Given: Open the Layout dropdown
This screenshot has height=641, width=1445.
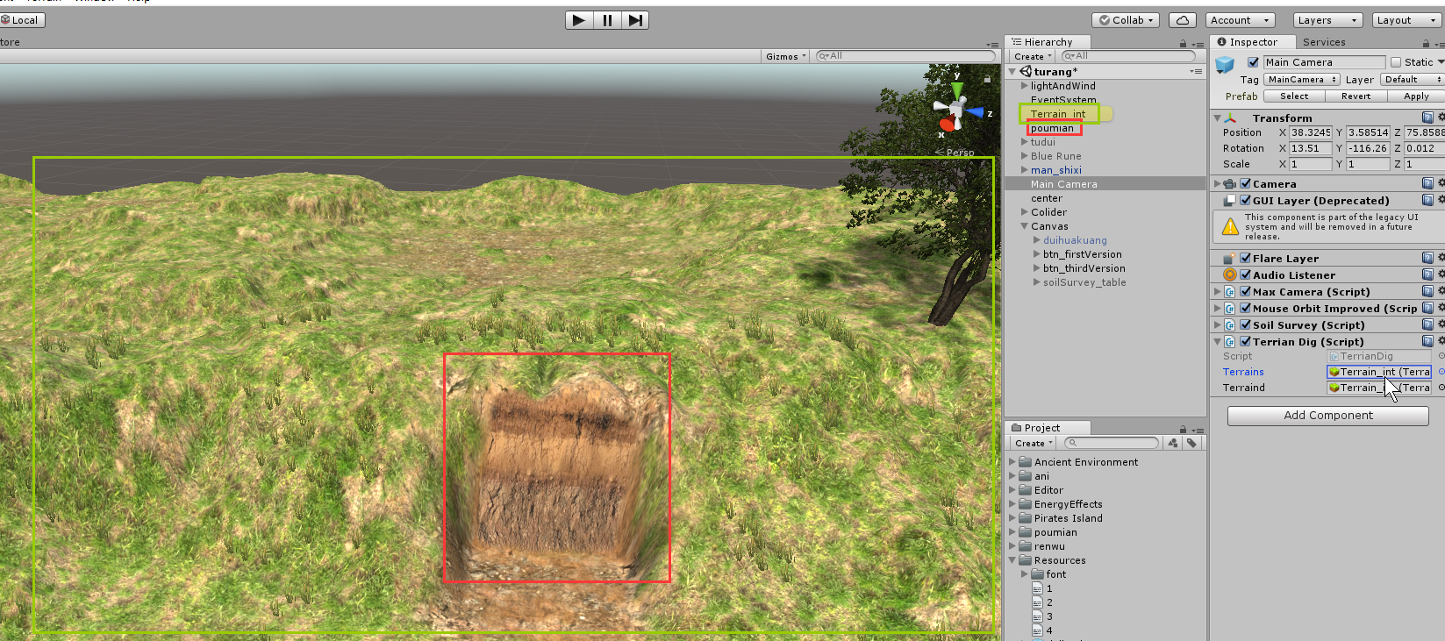Looking at the screenshot, I should click(x=1406, y=20).
